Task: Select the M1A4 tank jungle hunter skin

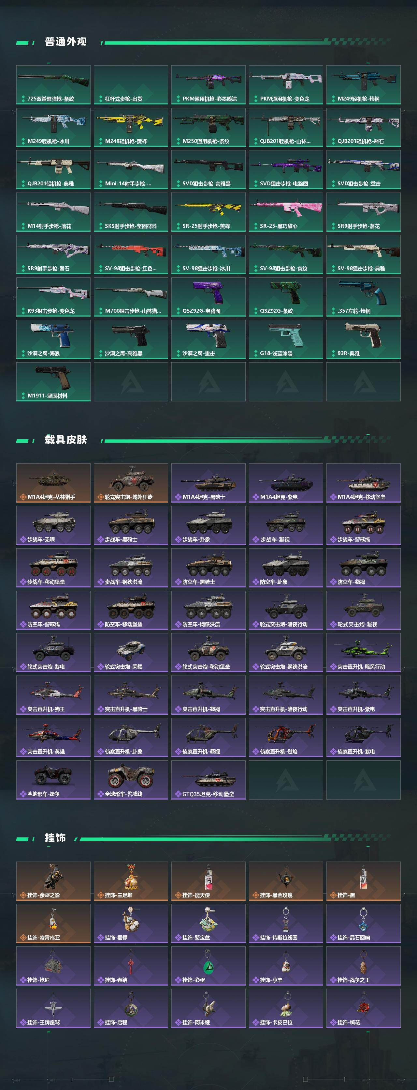Action: coord(53,483)
